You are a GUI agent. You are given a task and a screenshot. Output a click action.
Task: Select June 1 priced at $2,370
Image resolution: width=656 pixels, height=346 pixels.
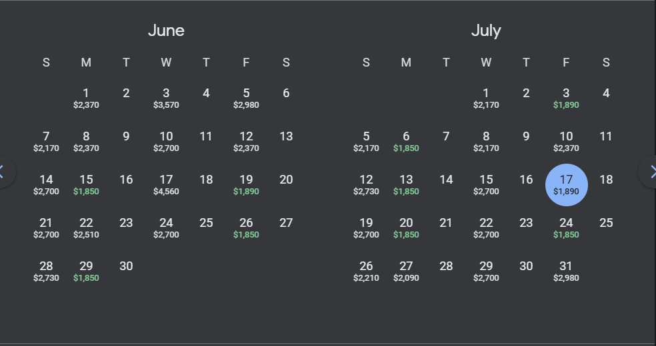[86, 98]
